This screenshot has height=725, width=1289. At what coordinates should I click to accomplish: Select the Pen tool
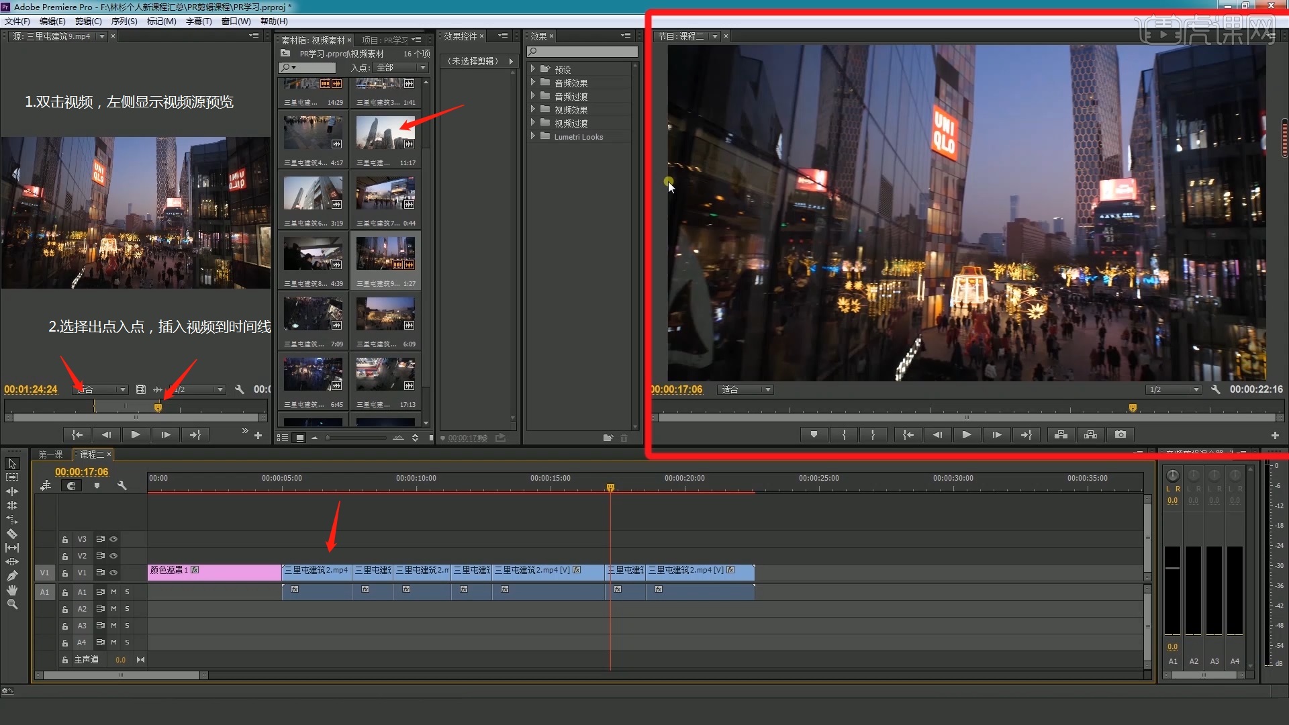click(12, 576)
